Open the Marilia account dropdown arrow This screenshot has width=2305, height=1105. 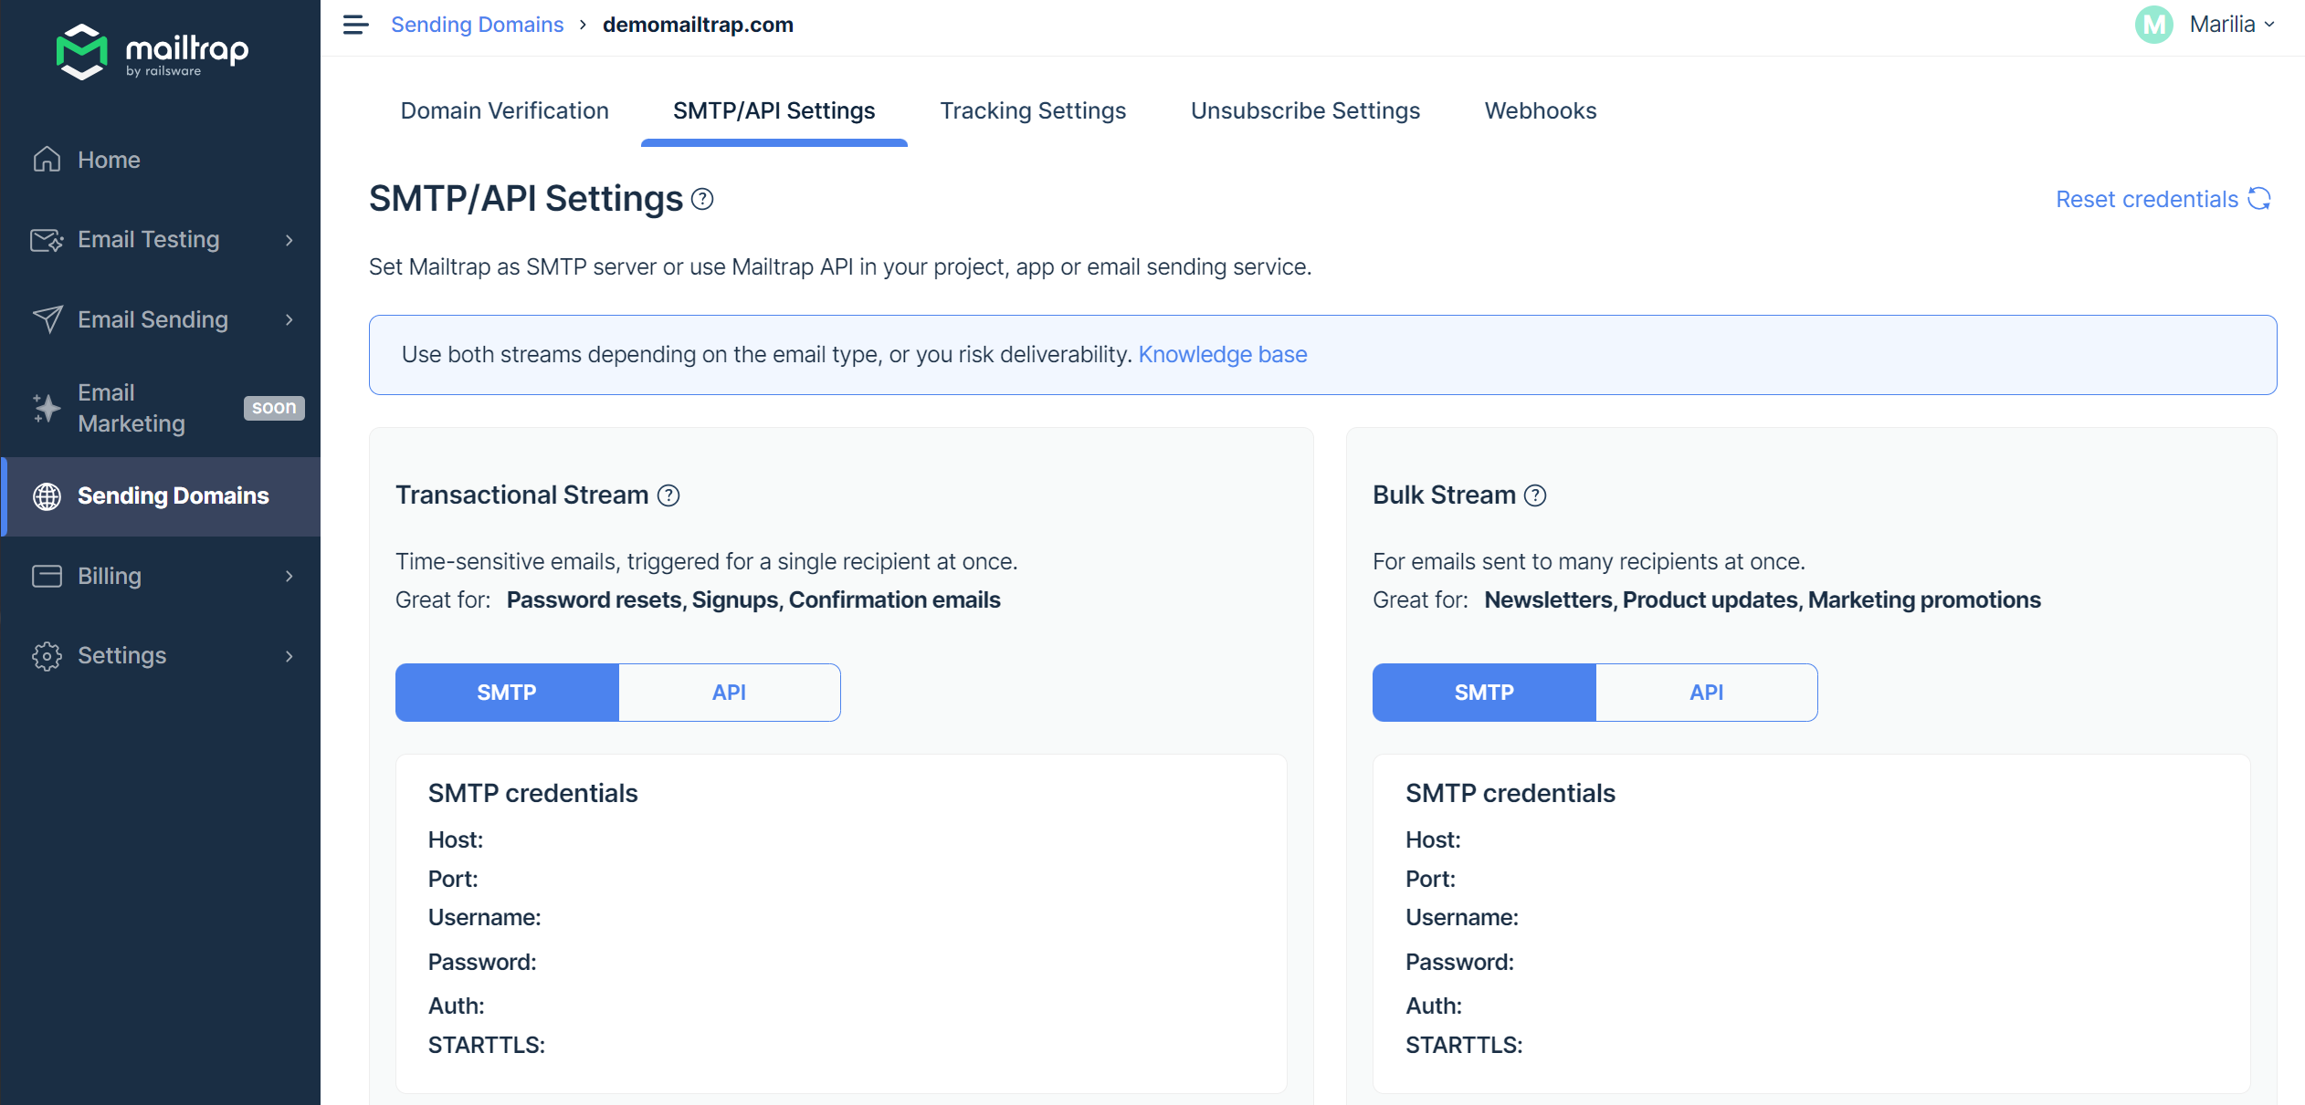pyautogui.click(x=2269, y=25)
